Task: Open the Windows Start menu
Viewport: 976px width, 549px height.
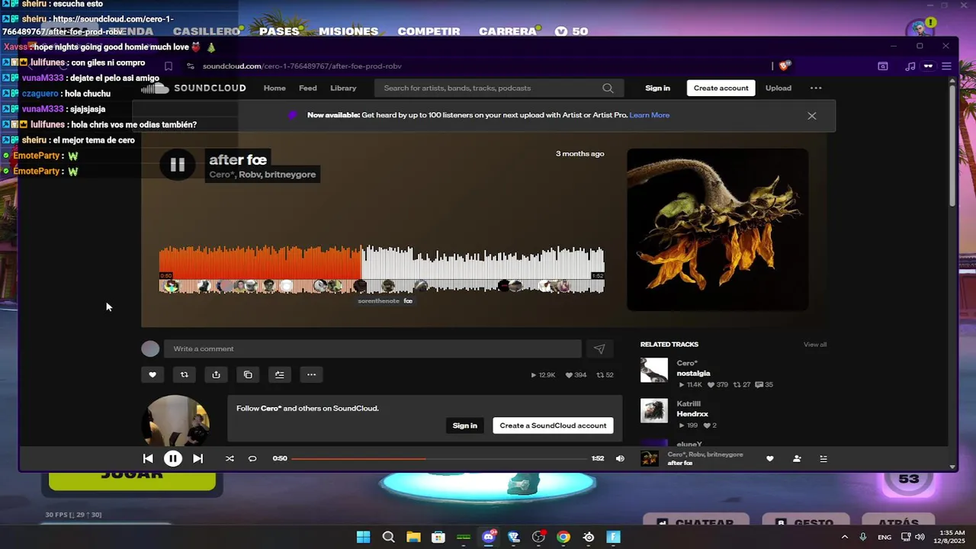Action: tap(363, 537)
